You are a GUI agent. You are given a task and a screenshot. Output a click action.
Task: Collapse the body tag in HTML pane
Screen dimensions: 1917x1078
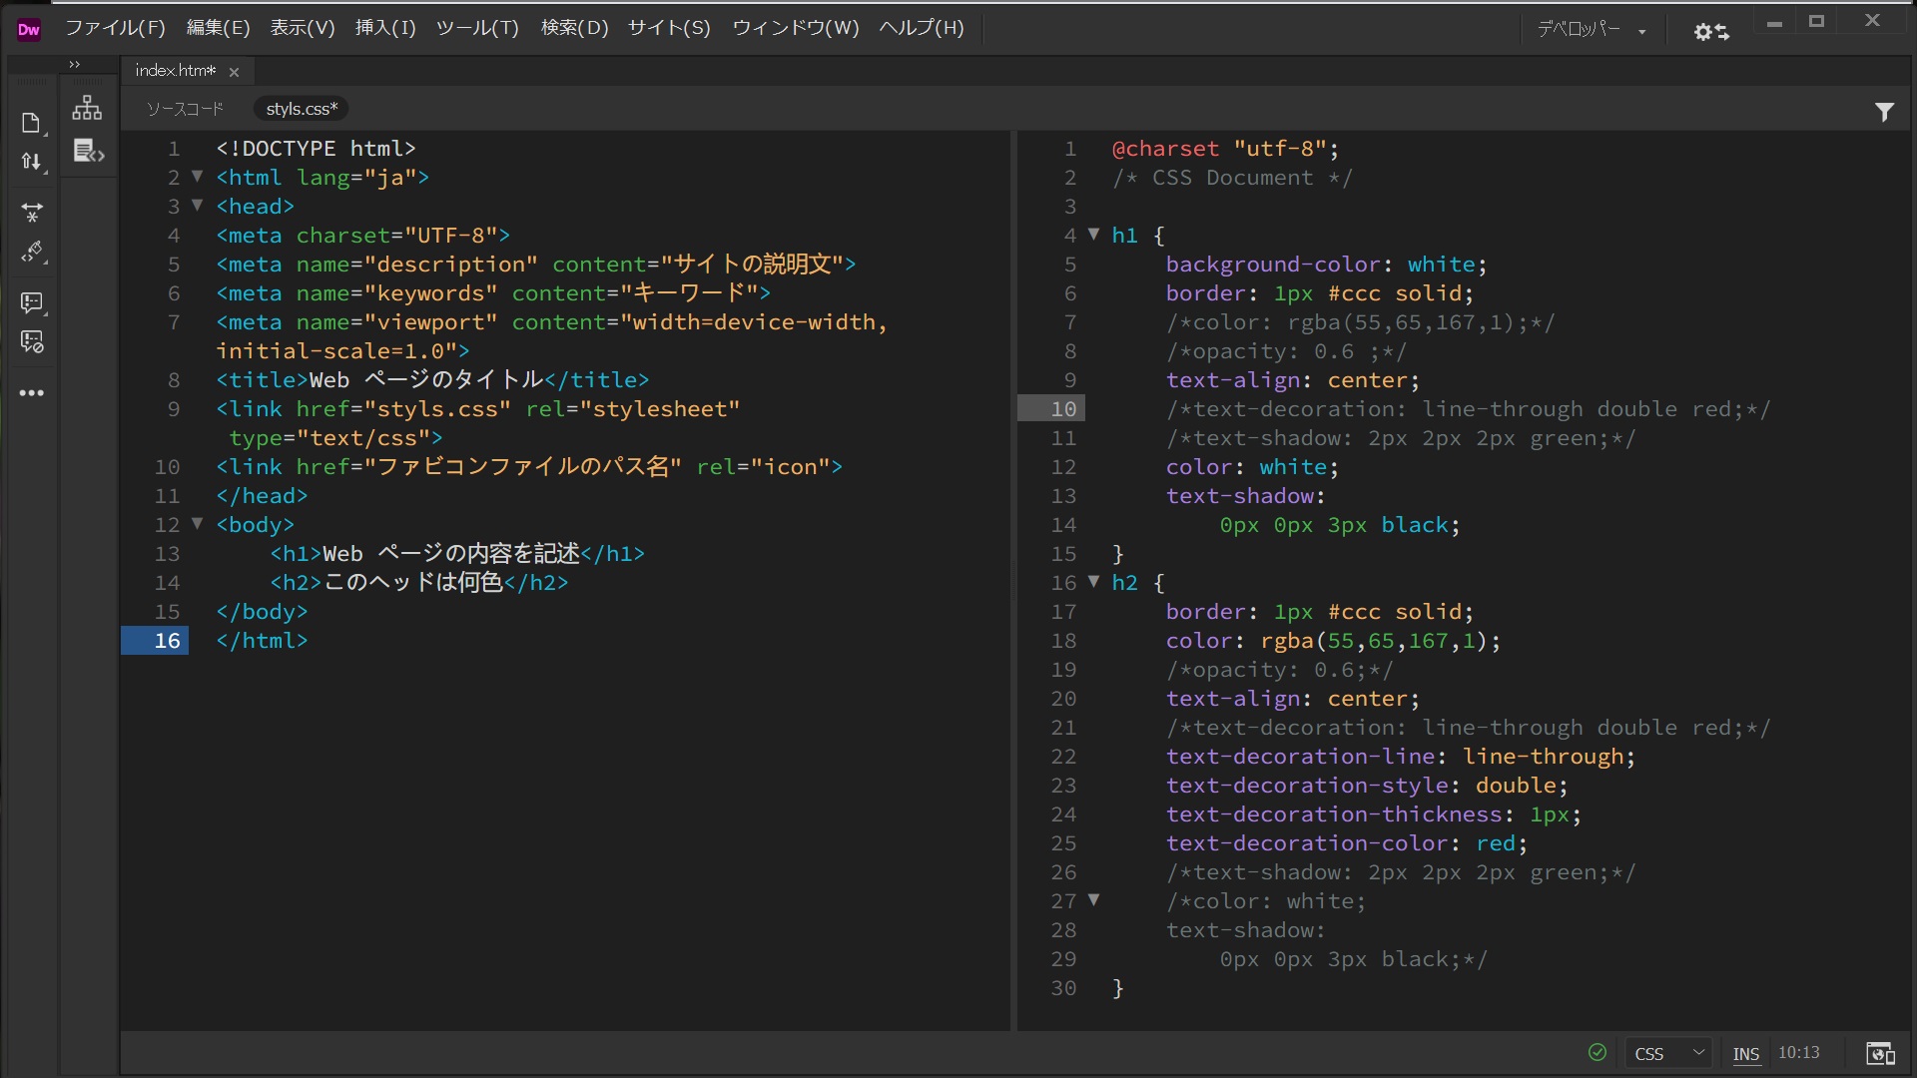[x=197, y=524]
